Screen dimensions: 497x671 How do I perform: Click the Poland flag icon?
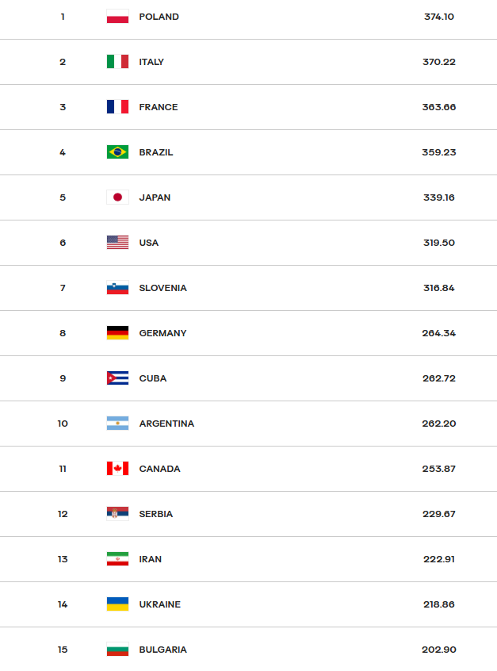pos(117,17)
